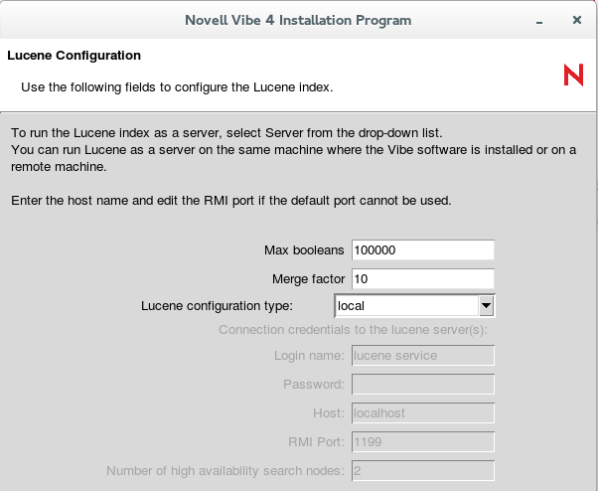Image resolution: width=598 pixels, height=491 pixels.
Task: Click the Host field showing localhost
Action: [x=422, y=412]
